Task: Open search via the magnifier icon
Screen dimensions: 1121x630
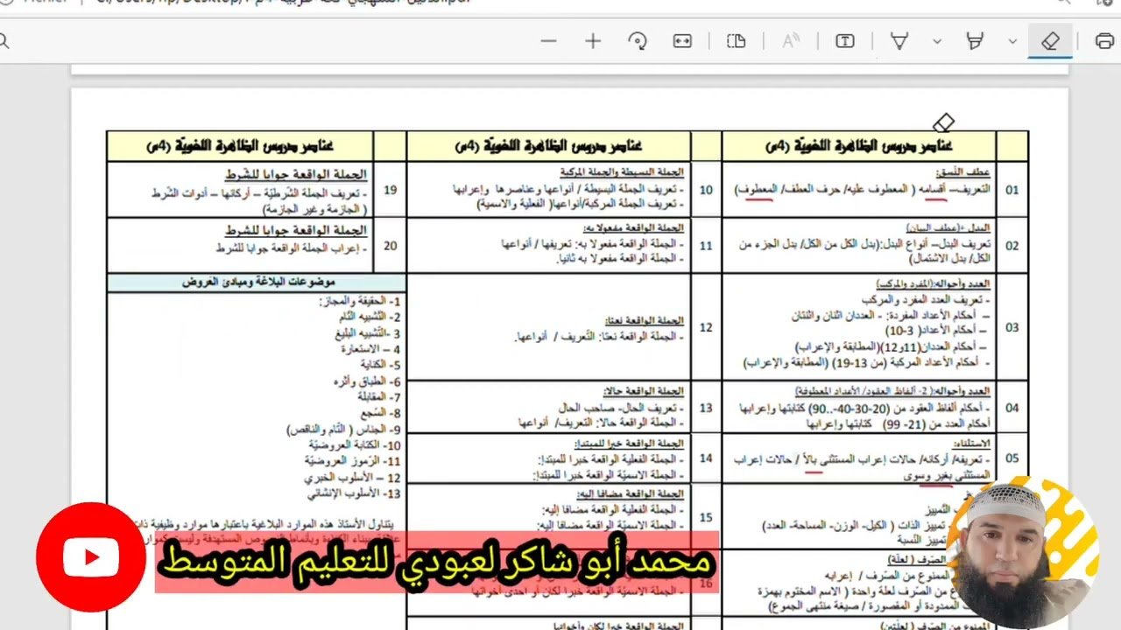Action: tap(4, 41)
